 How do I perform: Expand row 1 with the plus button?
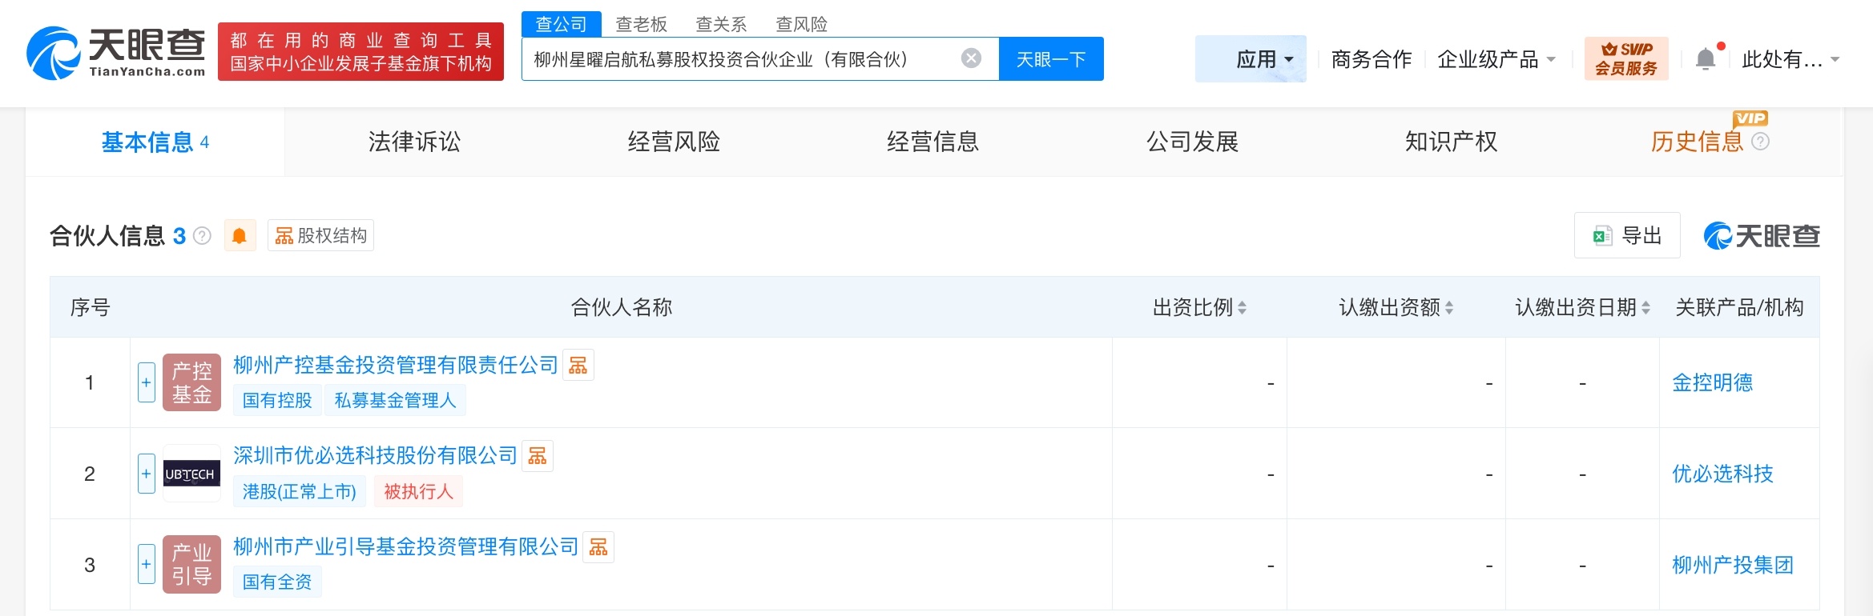(x=147, y=382)
